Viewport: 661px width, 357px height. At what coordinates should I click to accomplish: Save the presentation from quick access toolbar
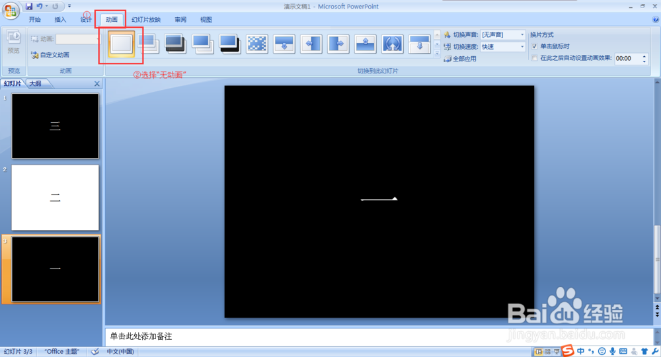(28, 7)
